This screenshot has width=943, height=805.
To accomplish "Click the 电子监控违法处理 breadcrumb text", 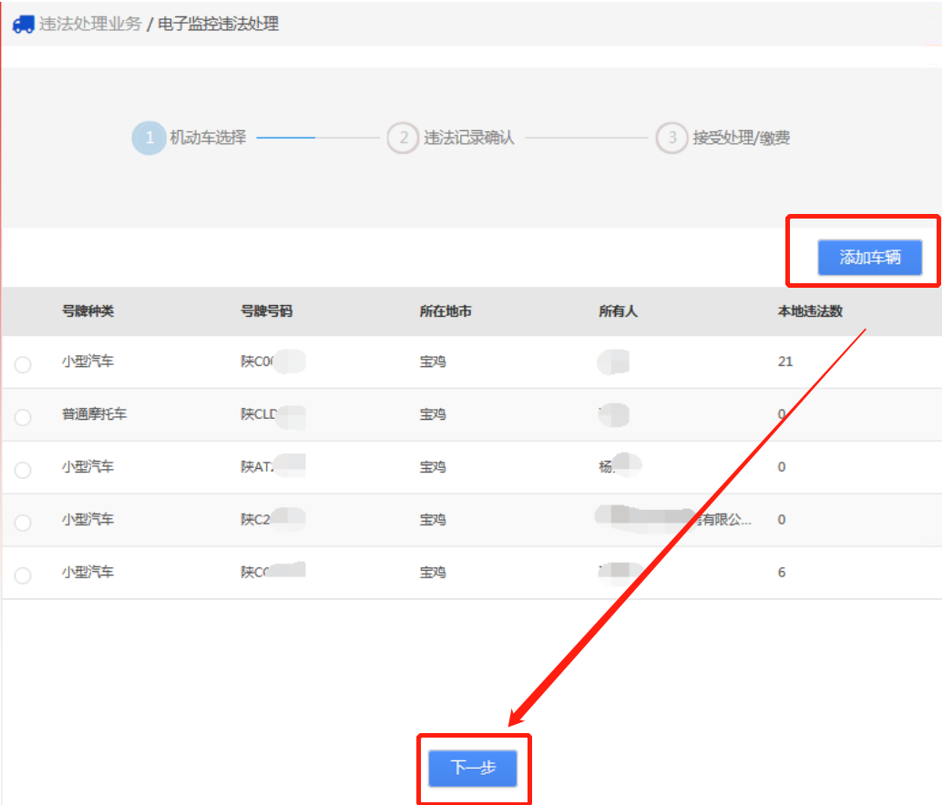I will [218, 25].
